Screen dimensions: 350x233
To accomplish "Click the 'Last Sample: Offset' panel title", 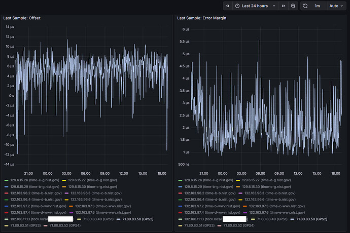I will 22,18.
